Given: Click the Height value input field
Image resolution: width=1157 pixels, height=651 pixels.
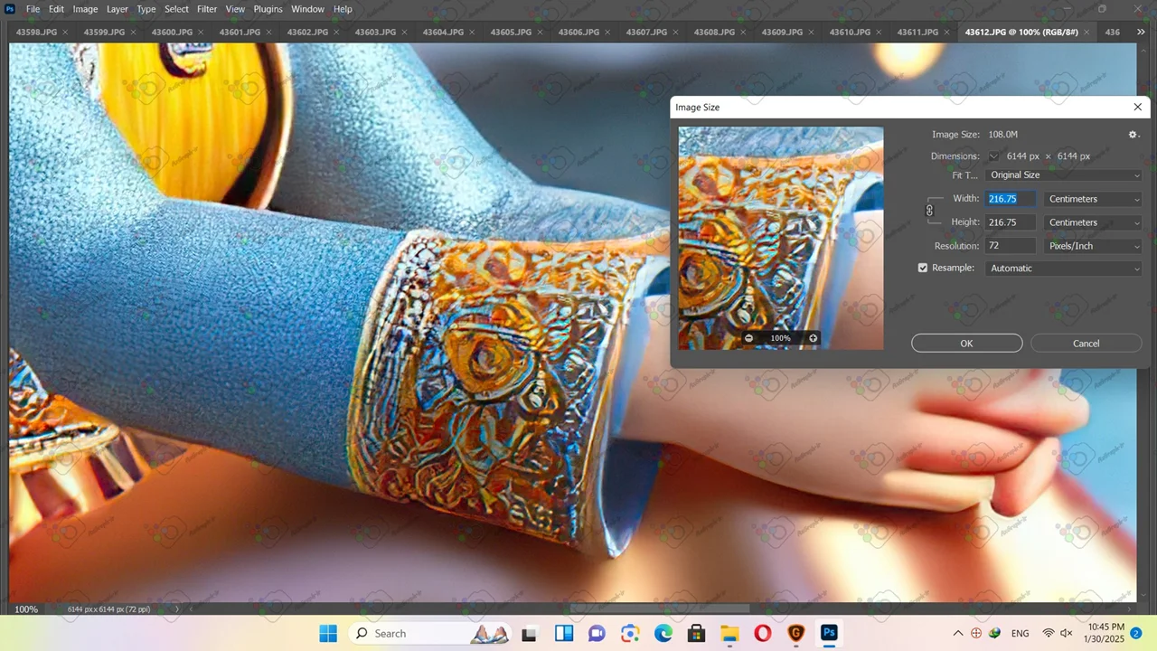Looking at the screenshot, I should pyautogui.click(x=1010, y=222).
